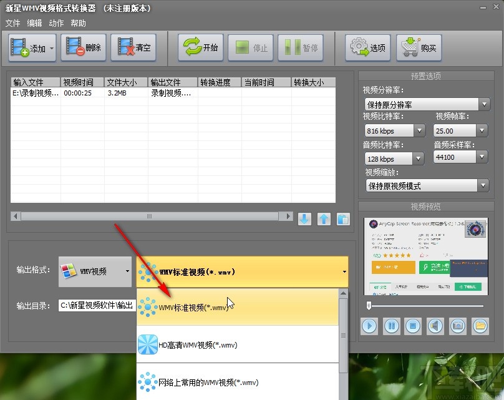Open the 动作 menu
This screenshot has width=504, height=400.
tap(56, 23)
